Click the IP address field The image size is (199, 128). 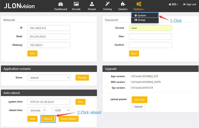49,28
